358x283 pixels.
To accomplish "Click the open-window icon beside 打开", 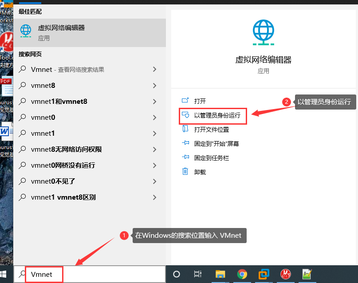I will (x=185, y=100).
